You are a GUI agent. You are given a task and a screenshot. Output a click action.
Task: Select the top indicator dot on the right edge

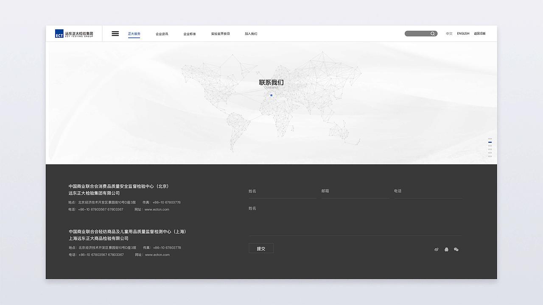pyautogui.click(x=490, y=139)
